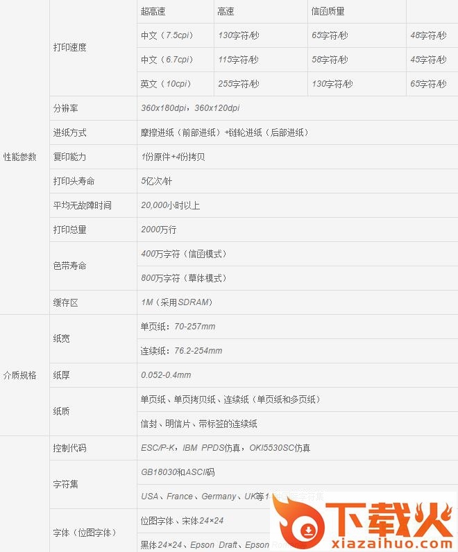The image size is (458, 552).
Task: Select the 超高速 column header
Action: 153,11
